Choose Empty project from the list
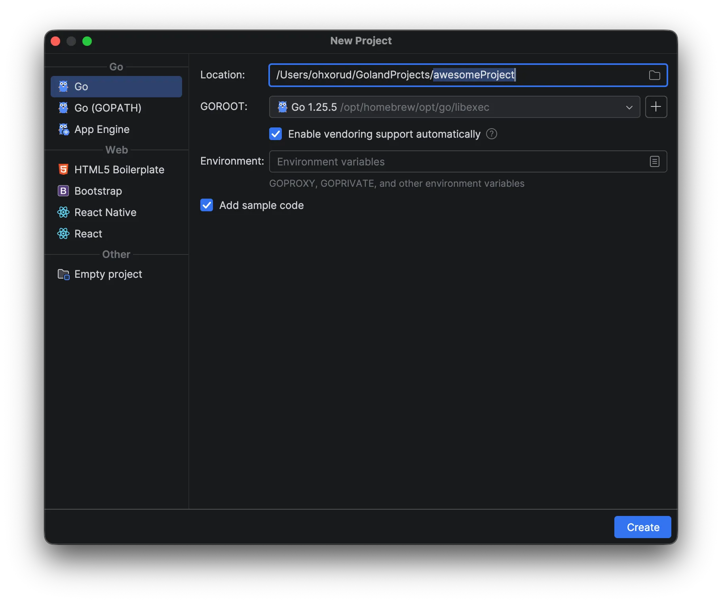This screenshot has width=722, height=603. point(108,274)
